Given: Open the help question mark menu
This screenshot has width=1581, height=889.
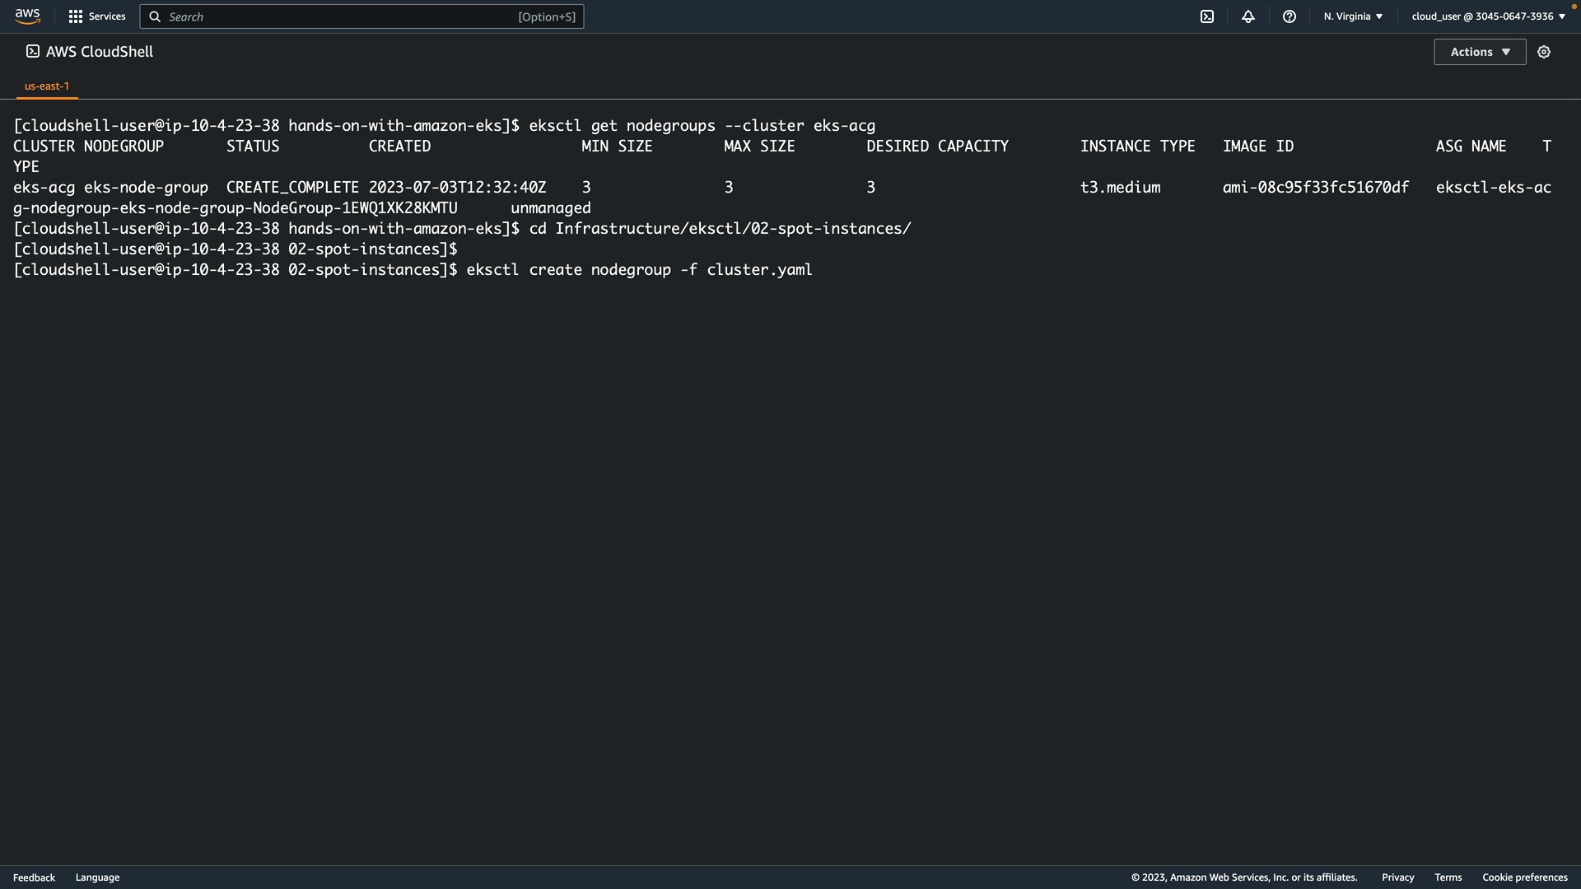Looking at the screenshot, I should 1290,16.
